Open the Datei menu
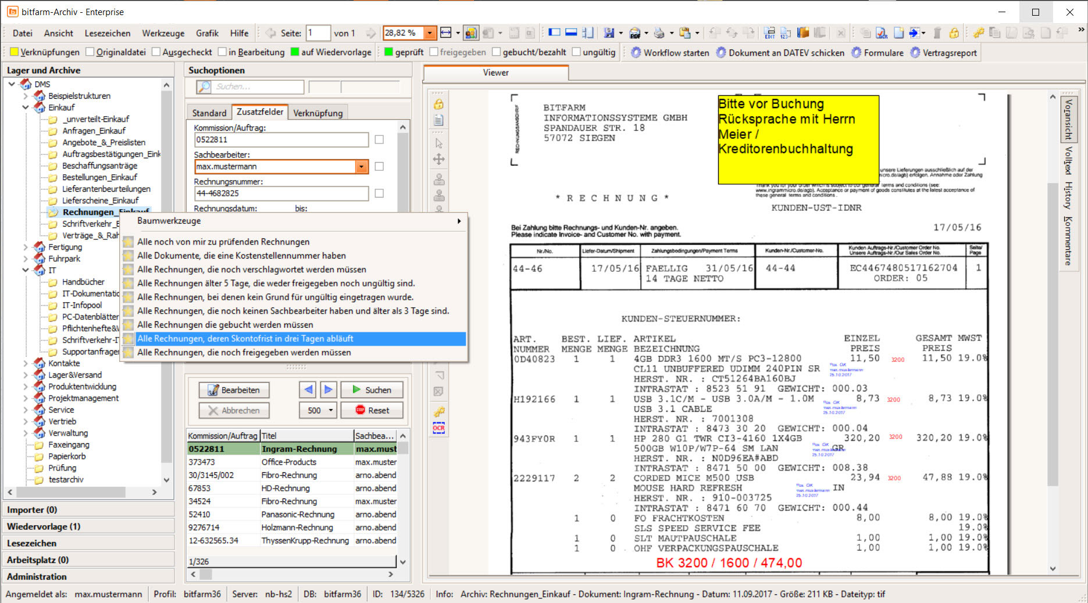The height and width of the screenshot is (603, 1088). click(x=23, y=33)
